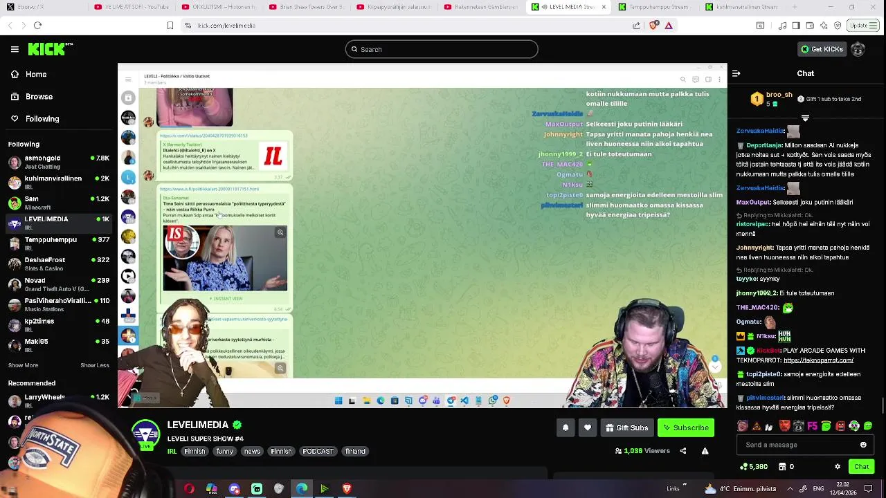The width and height of the screenshot is (886, 498).
Task: Open Tempouhemppu channel in Following list
Action: [x=59, y=243]
